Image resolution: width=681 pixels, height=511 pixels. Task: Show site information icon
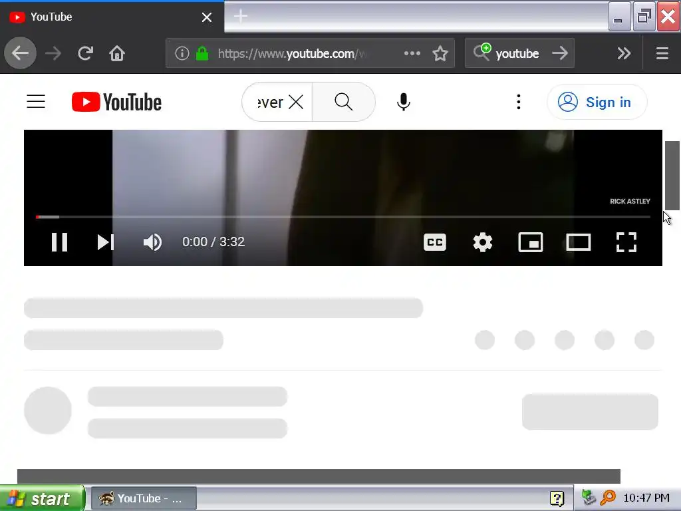(182, 53)
